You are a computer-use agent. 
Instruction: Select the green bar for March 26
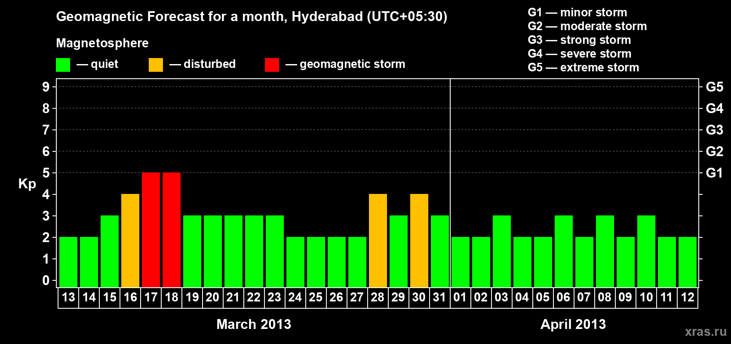pyautogui.click(x=337, y=262)
